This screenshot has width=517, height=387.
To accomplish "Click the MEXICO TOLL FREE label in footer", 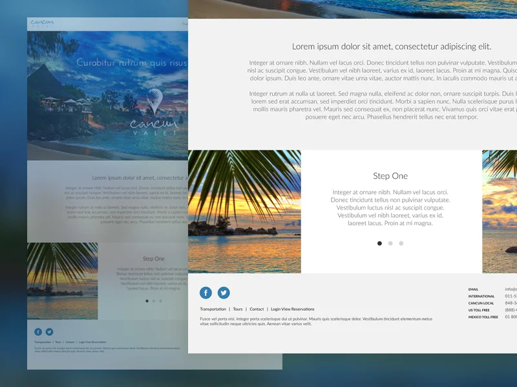I will [x=483, y=317].
